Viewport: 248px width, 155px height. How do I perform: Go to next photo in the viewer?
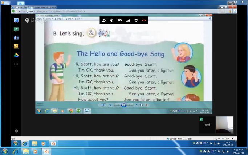coord(130,105)
